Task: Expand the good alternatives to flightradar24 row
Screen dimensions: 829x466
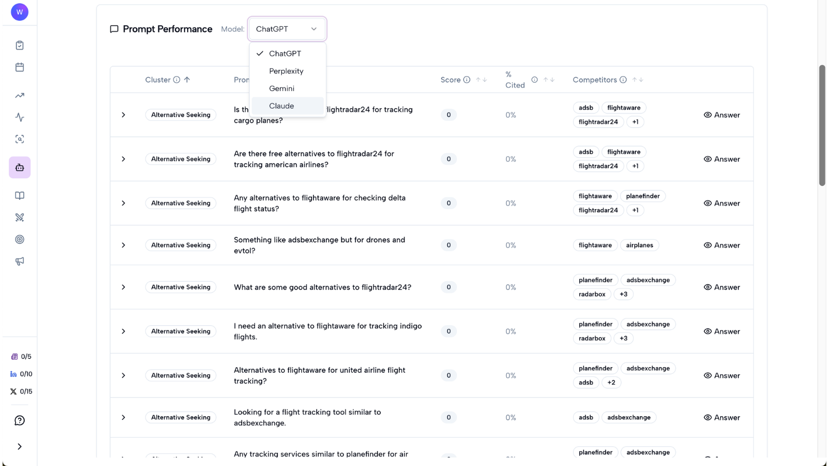Action: pos(123,287)
